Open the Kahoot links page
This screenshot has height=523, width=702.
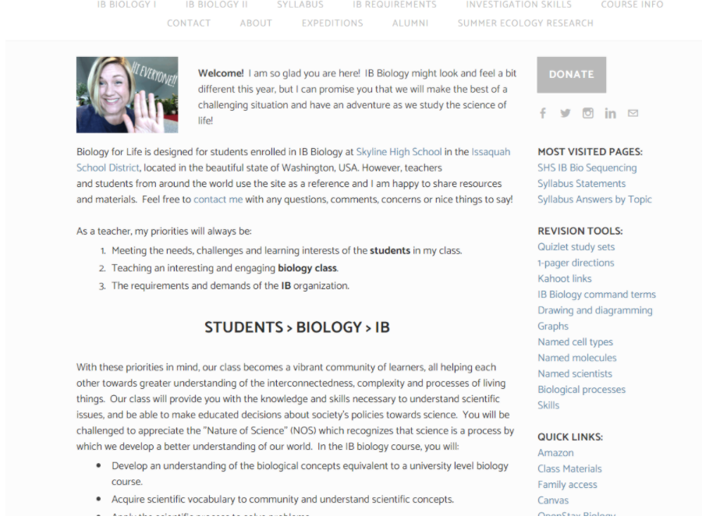(x=564, y=278)
